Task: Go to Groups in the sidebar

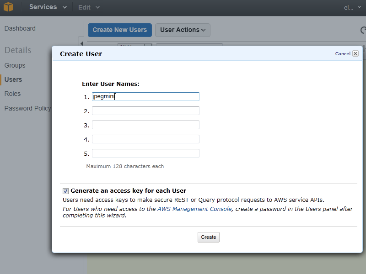Action: coord(15,65)
